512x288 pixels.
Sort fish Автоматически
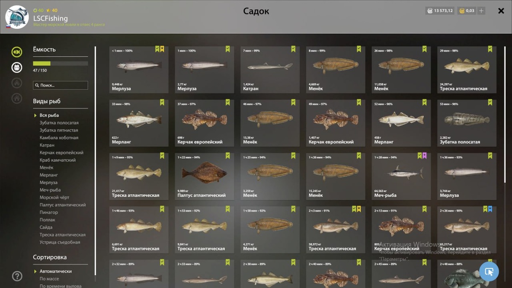(x=55, y=271)
